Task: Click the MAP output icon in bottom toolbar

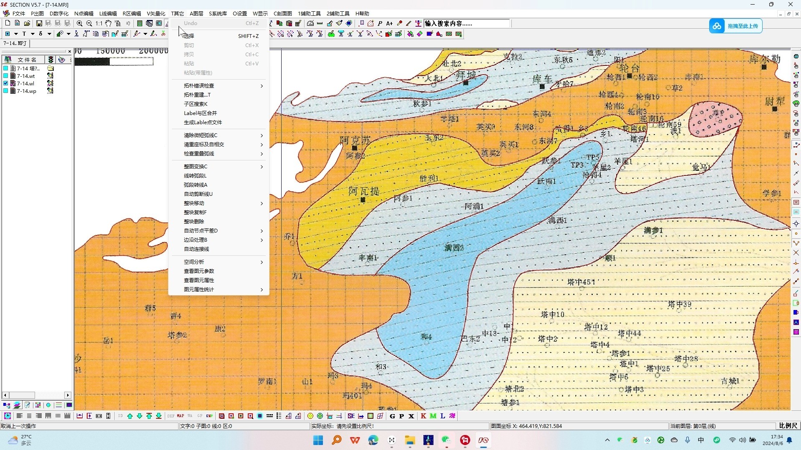Action: click(180, 416)
